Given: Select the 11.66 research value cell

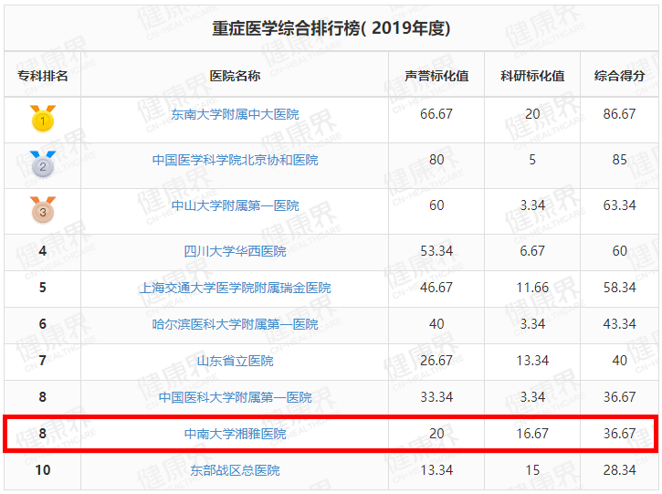Looking at the screenshot, I should point(532,288).
